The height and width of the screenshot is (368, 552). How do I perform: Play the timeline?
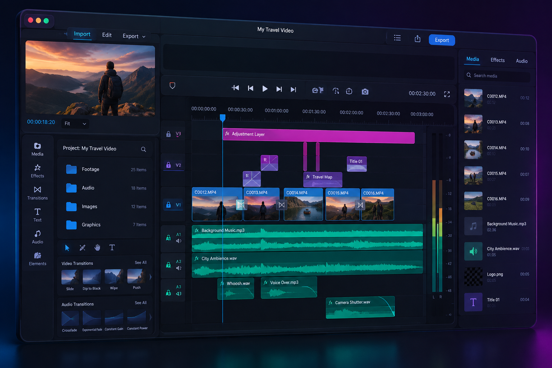click(265, 88)
